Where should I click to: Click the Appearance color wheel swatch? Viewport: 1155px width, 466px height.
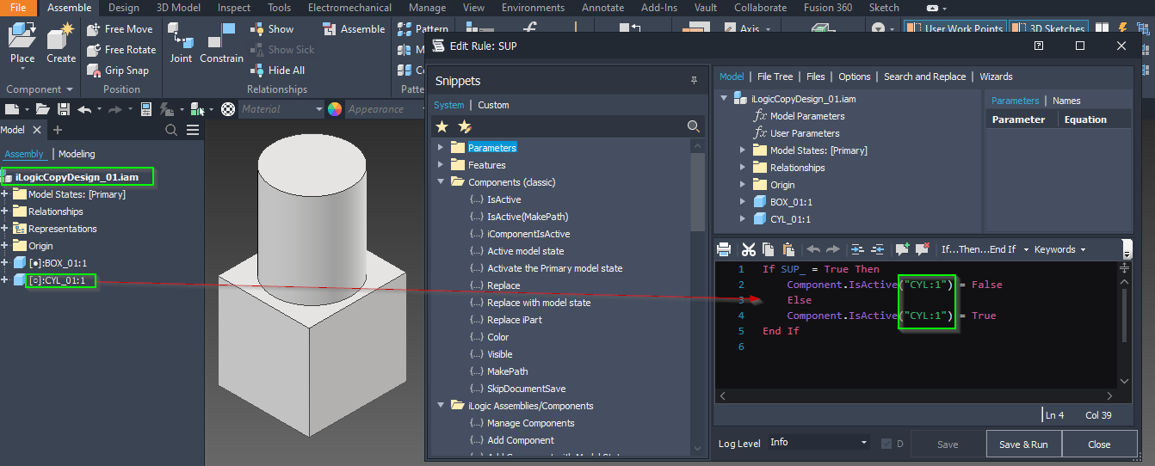point(335,109)
